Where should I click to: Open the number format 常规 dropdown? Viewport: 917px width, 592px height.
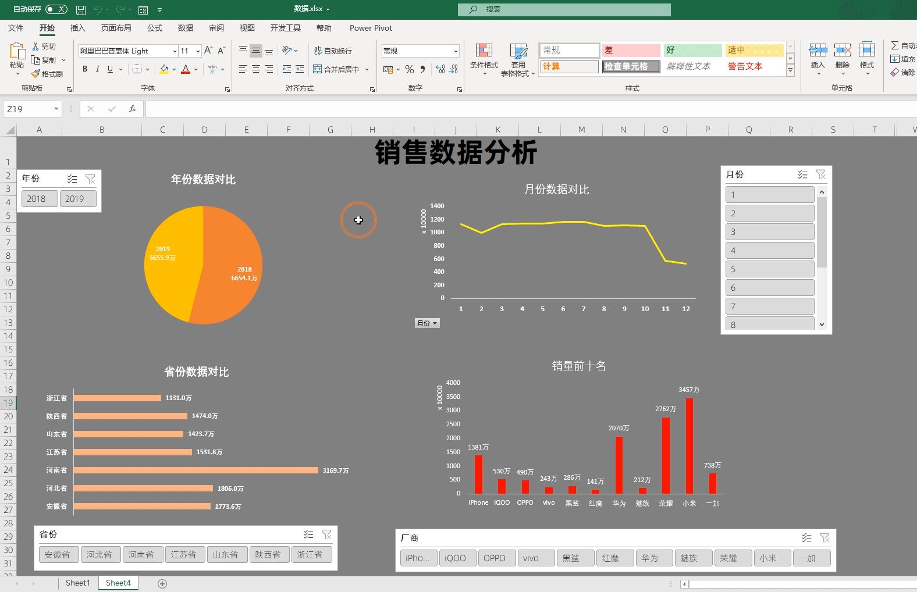[x=455, y=51]
